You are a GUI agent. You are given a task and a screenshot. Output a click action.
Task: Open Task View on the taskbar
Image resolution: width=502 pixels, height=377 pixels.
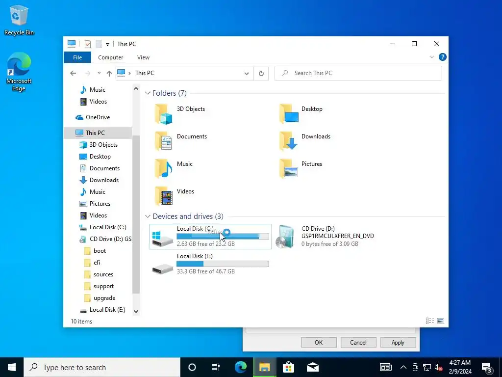pos(216,367)
